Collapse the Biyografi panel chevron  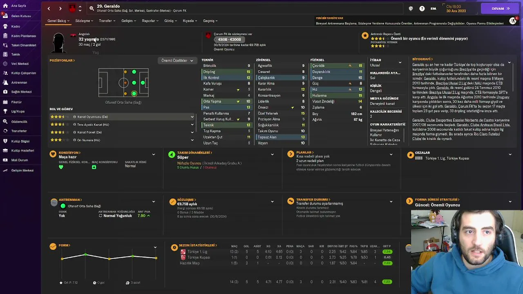click(509, 62)
